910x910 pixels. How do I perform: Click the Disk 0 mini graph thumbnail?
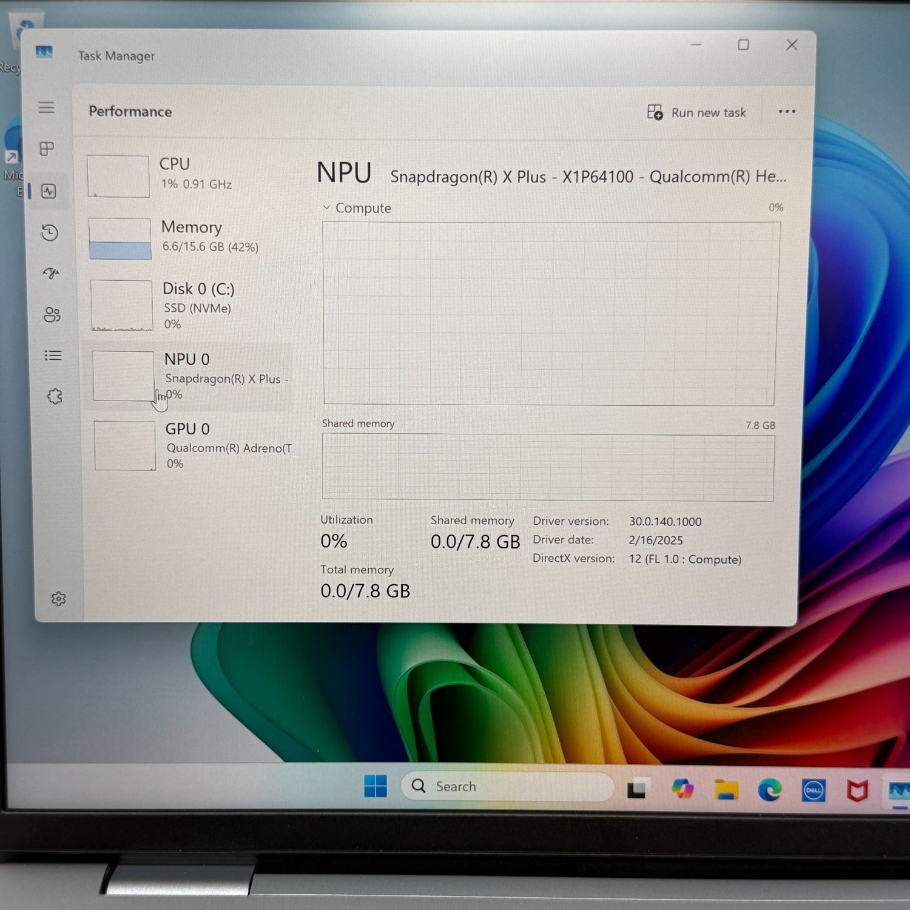pos(121,305)
